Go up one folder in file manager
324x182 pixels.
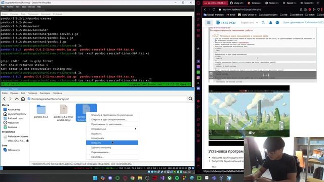17,99
